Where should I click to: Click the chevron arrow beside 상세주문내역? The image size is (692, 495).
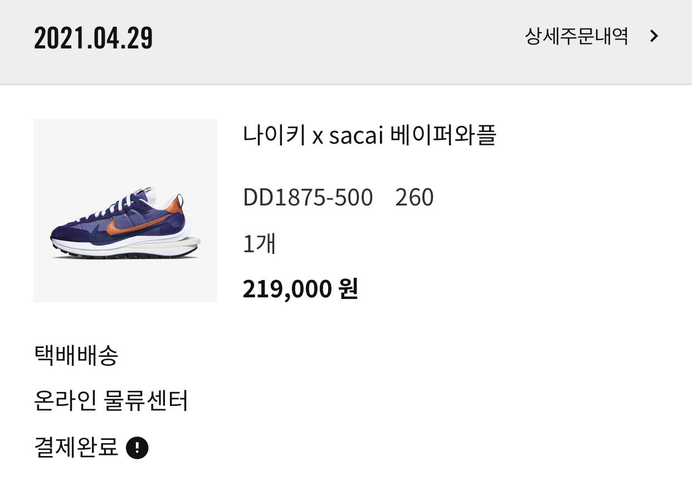(654, 37)
